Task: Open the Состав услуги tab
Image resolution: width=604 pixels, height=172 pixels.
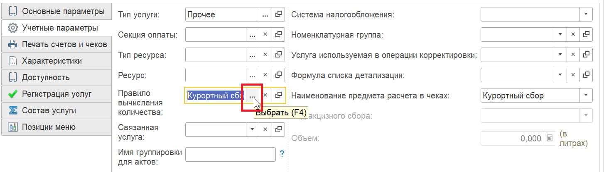Action: [x=56, y=111]
